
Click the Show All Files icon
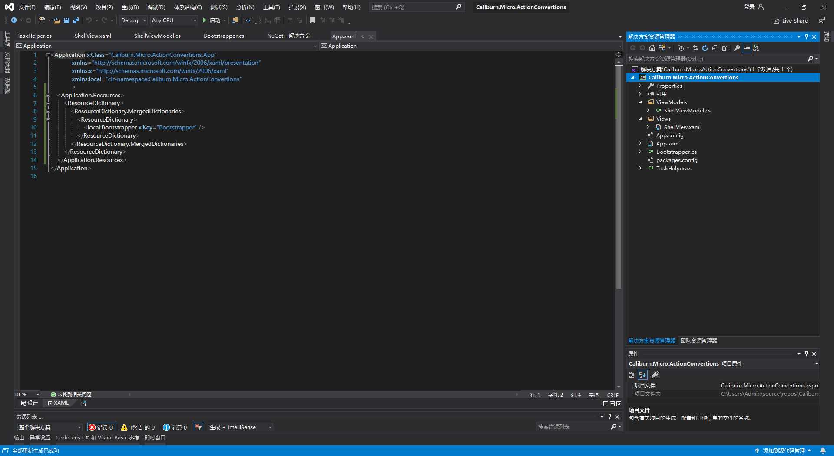coord(724,48)
